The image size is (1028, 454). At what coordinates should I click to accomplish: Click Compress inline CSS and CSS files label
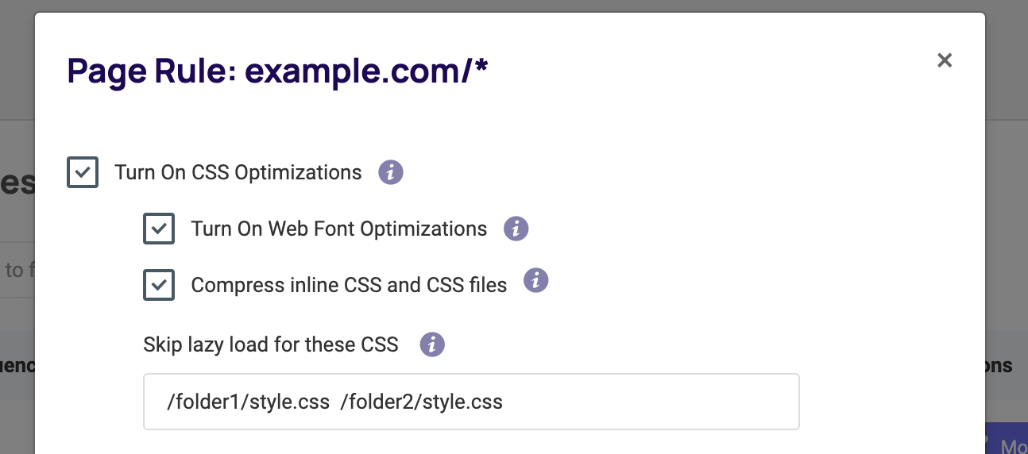tap(349, 285)
